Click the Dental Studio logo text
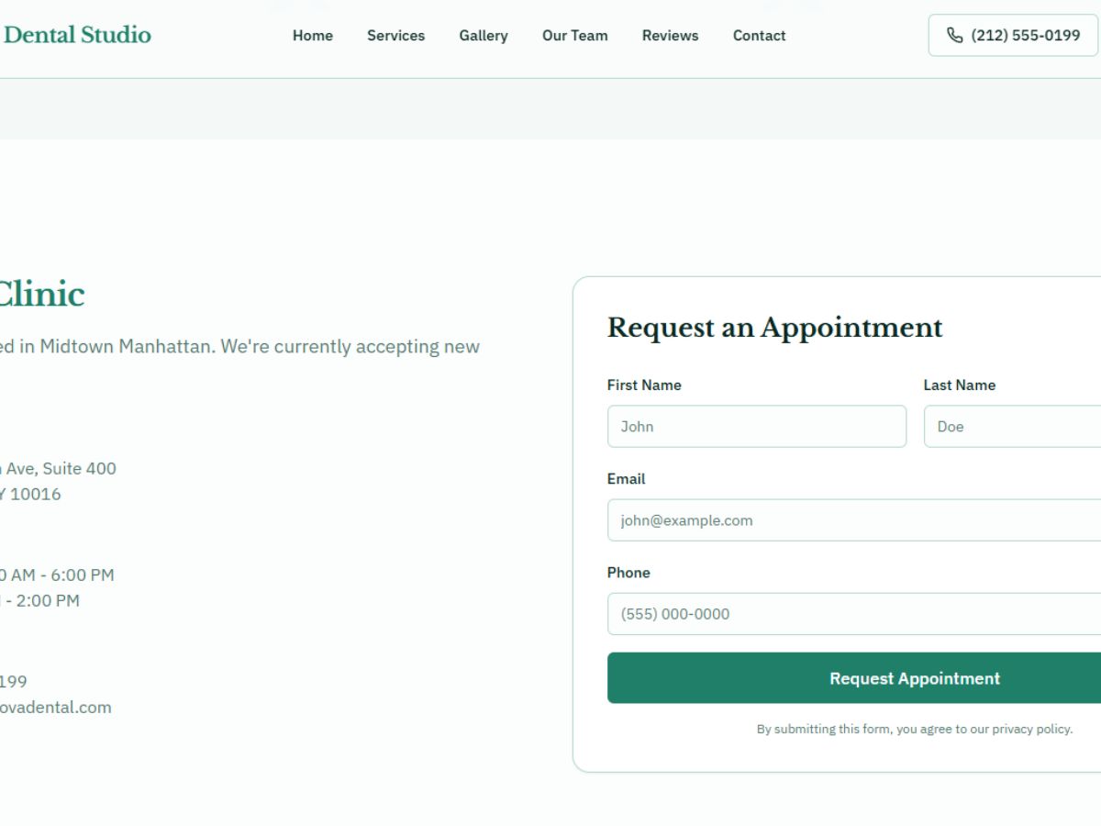Viewport: 1101px width, 826px height. coord(77,35)
